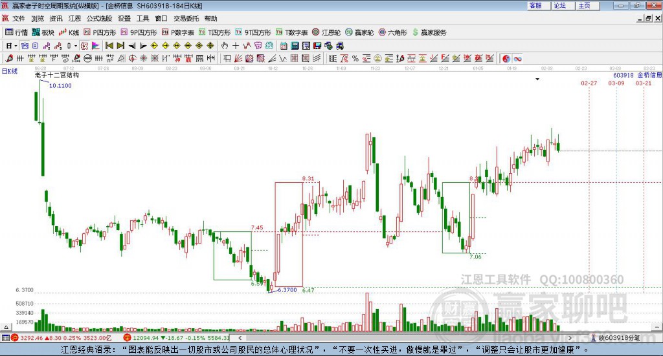Open the 资讯 menu

[x=56, y=19]
